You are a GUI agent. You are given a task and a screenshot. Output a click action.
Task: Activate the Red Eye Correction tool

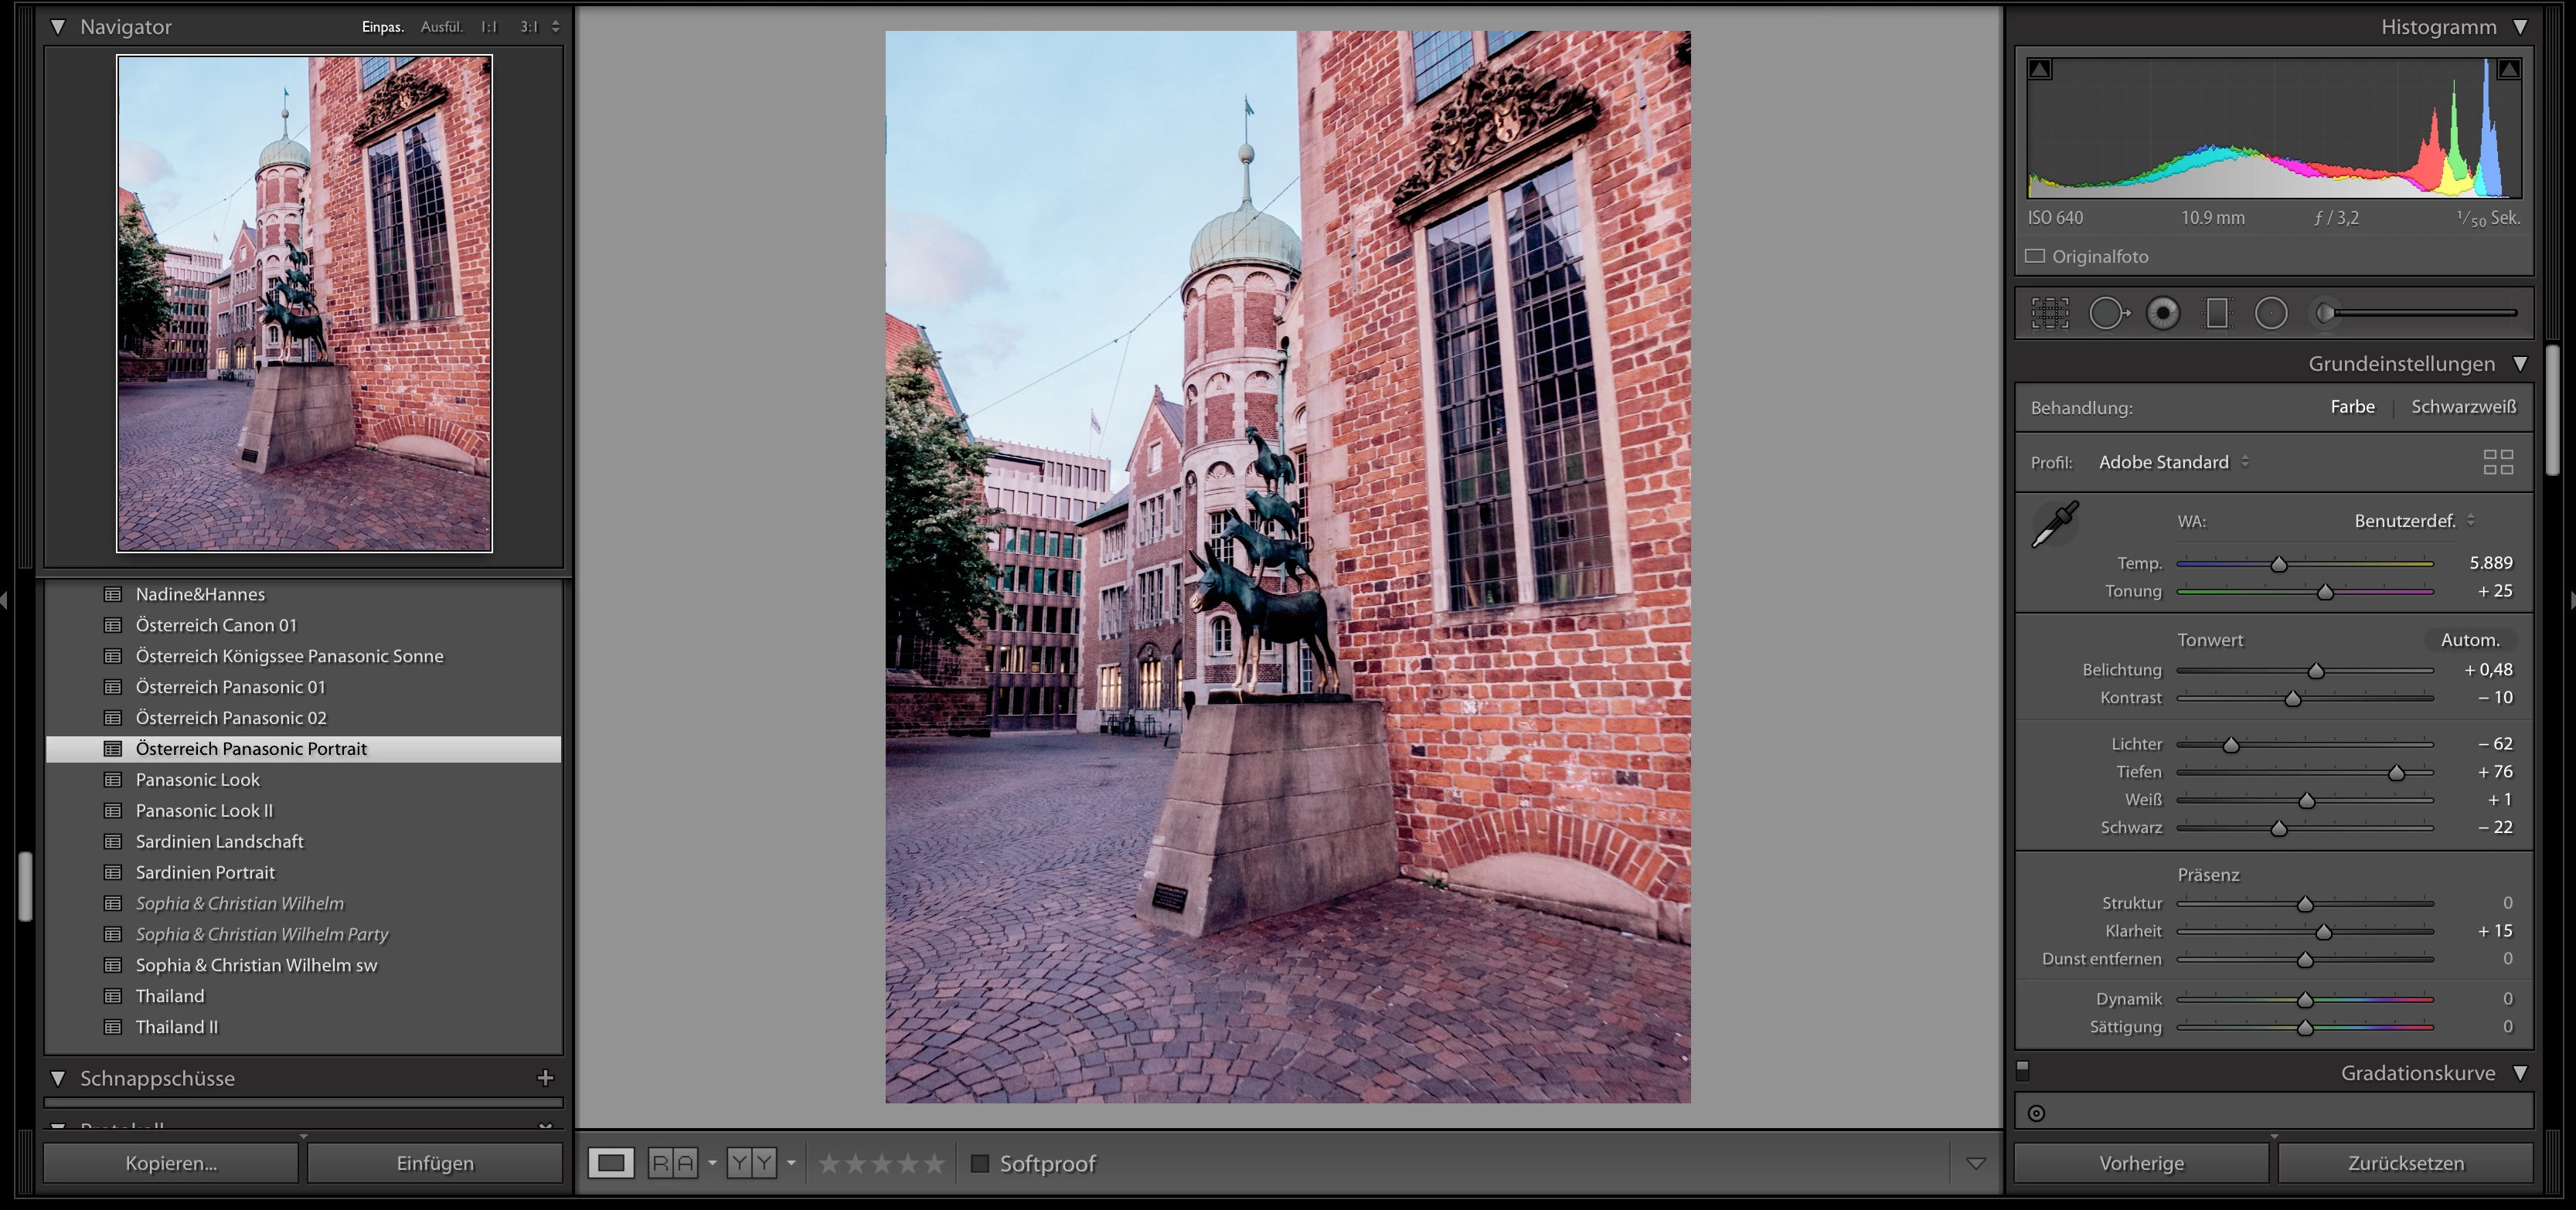[x=2163, y=313]
